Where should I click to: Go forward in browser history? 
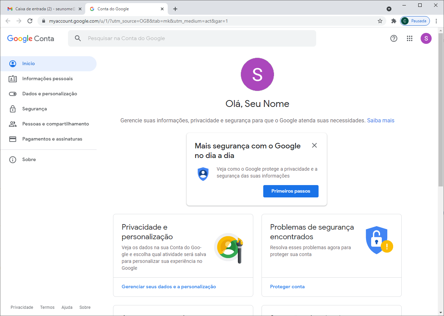19,21
